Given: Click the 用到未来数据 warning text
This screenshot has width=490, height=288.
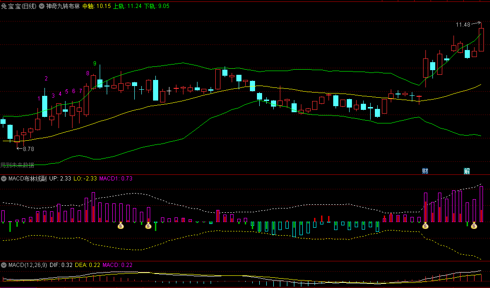Looking at the screenshot, I should [17, 165].
